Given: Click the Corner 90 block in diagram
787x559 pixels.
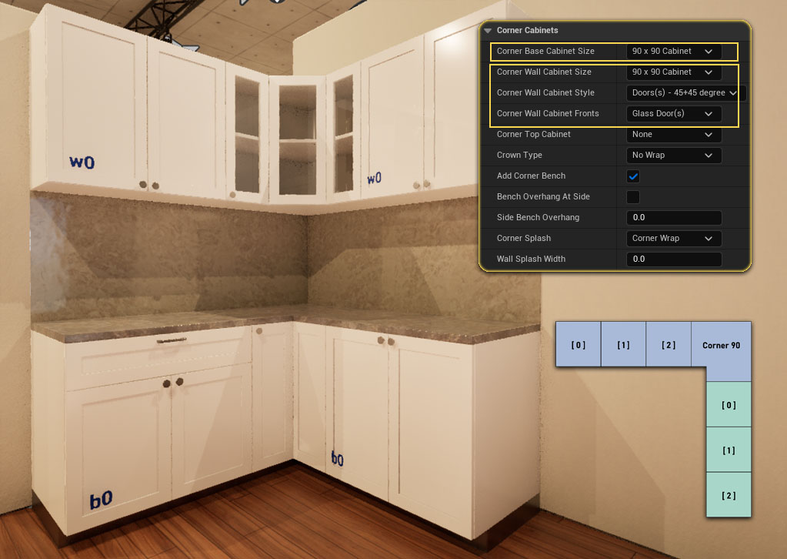Looking at the screenshot, I should click(721, 346).
